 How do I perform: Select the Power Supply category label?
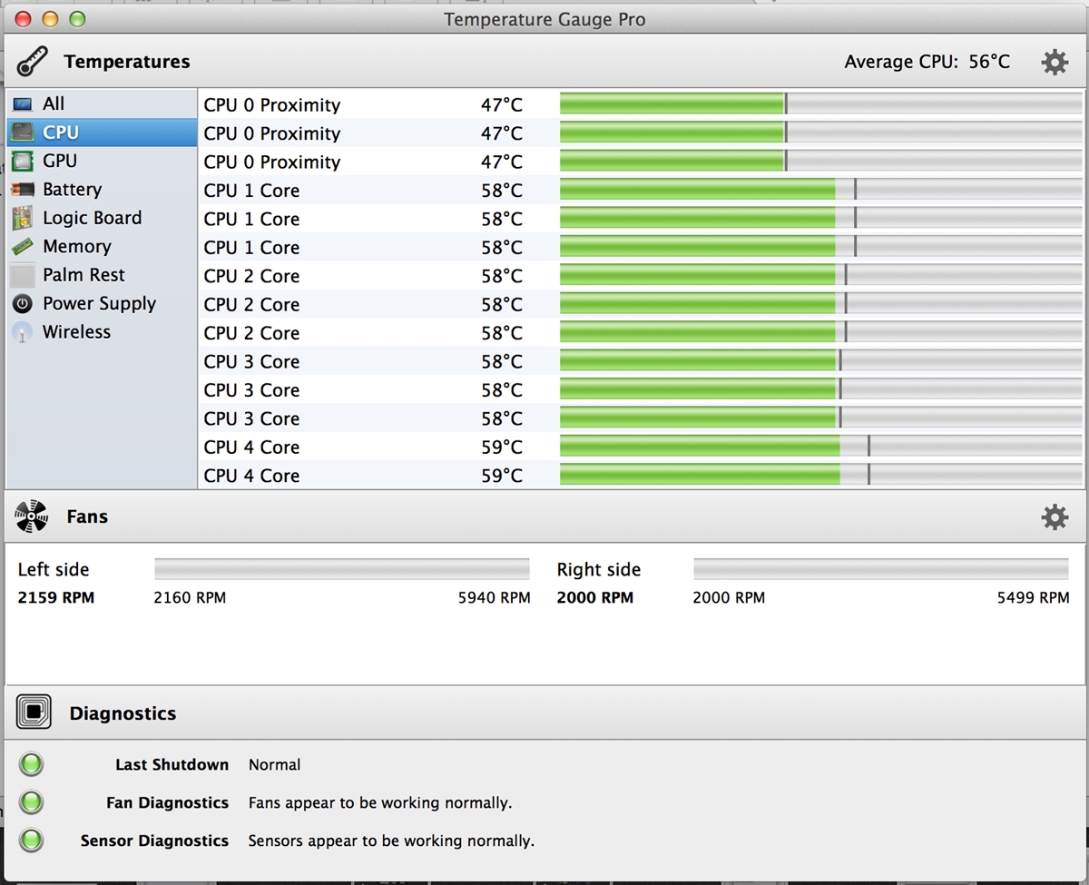[x=100, y=304]
